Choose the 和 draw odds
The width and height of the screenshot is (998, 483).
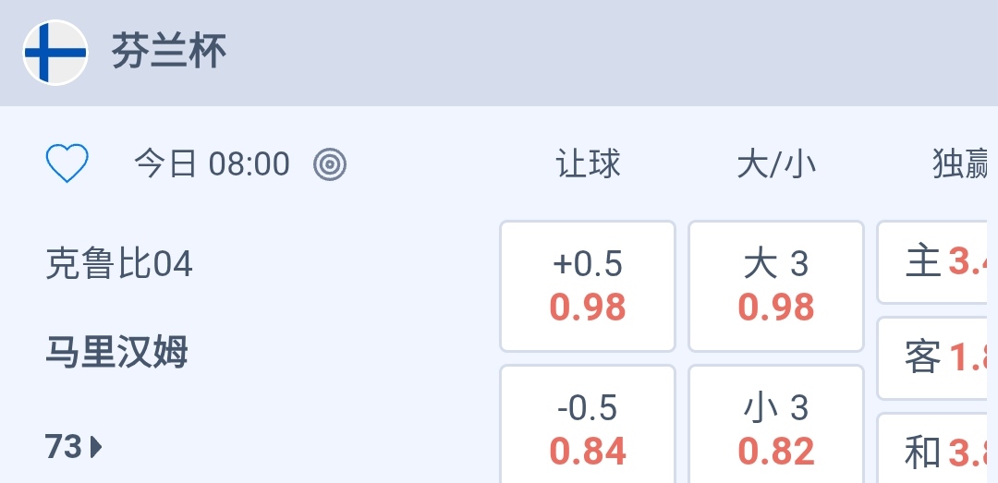[x=938, y=453]
